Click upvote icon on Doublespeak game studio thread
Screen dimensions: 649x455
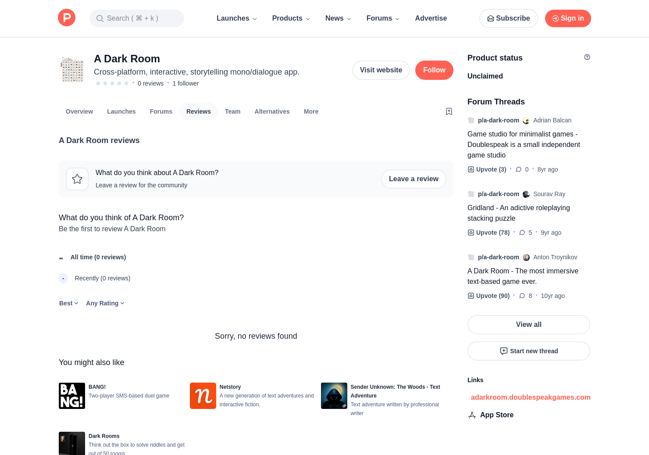(x=471, y=169)
